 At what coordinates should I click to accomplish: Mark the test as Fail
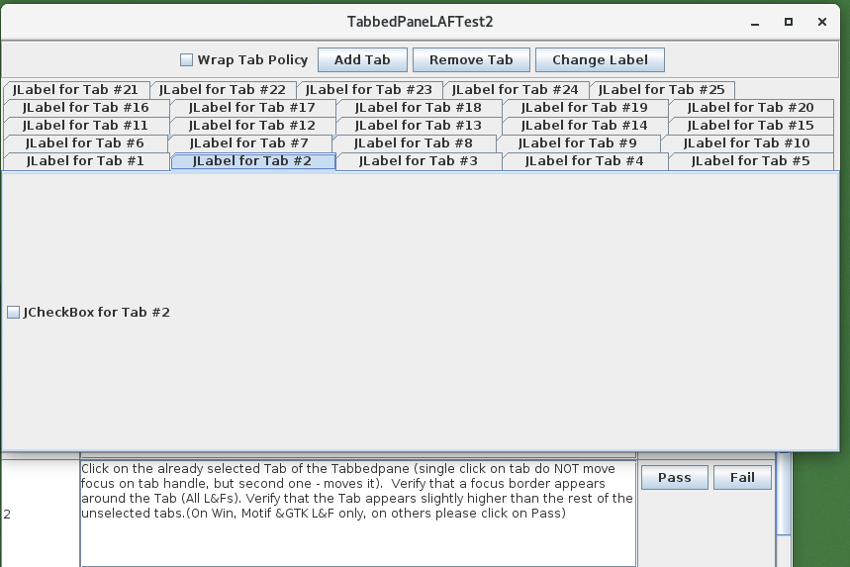click(x=742, y=478)
